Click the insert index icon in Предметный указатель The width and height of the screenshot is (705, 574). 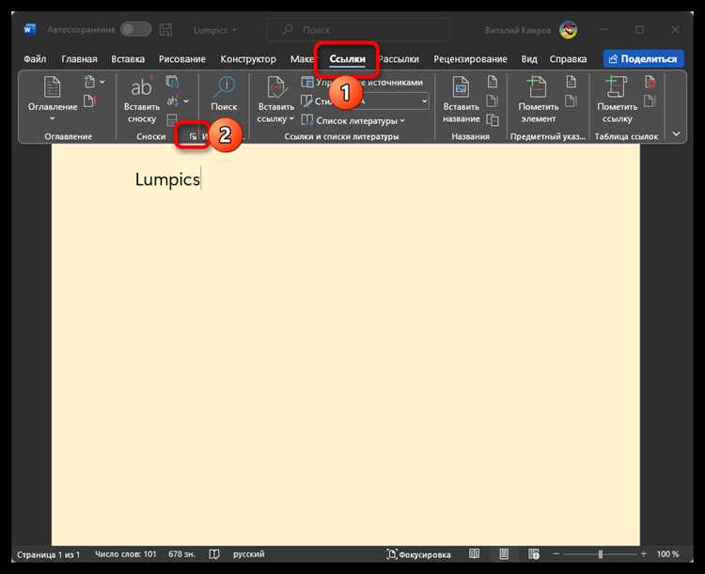(571, 82)
